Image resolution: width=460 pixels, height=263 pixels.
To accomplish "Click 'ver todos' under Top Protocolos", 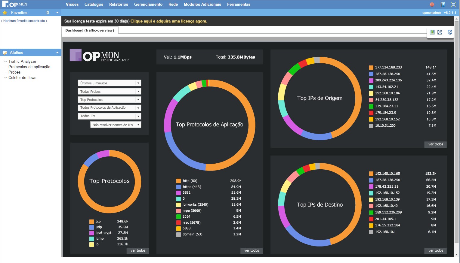I will point(138,250).
